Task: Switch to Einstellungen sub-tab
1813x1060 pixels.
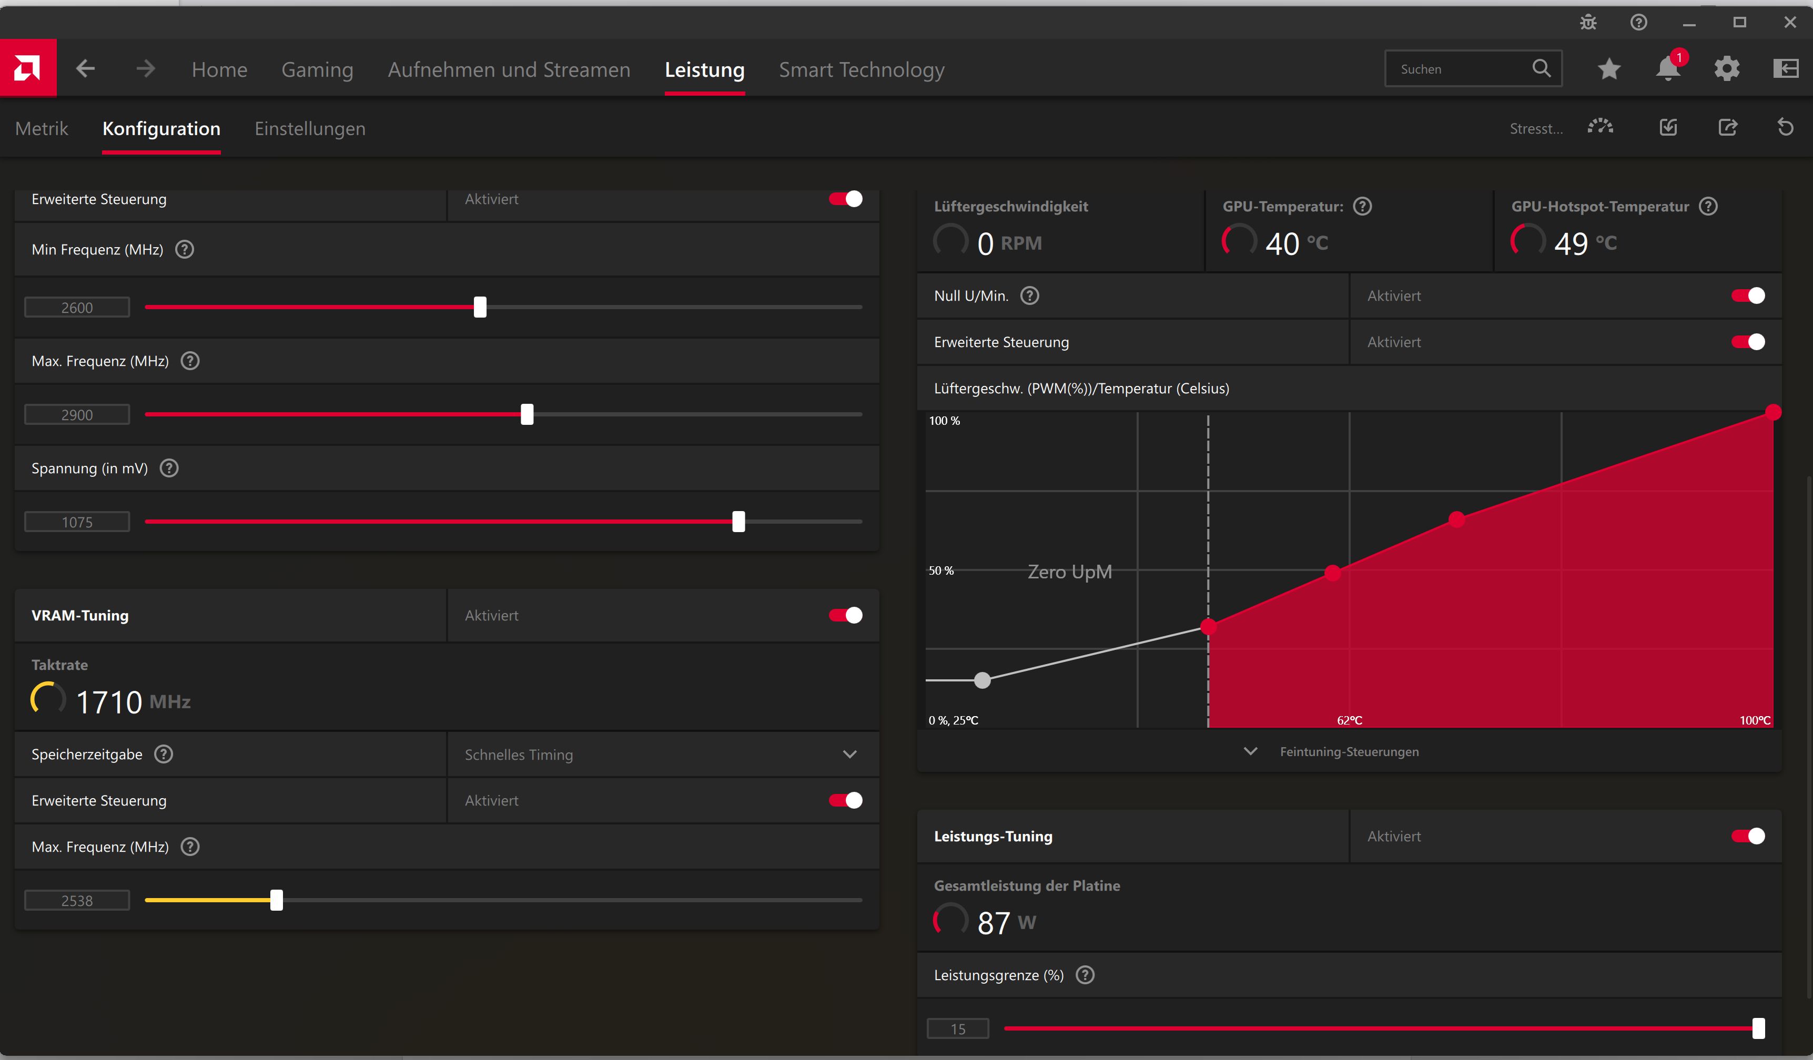Action: point(310,129)
